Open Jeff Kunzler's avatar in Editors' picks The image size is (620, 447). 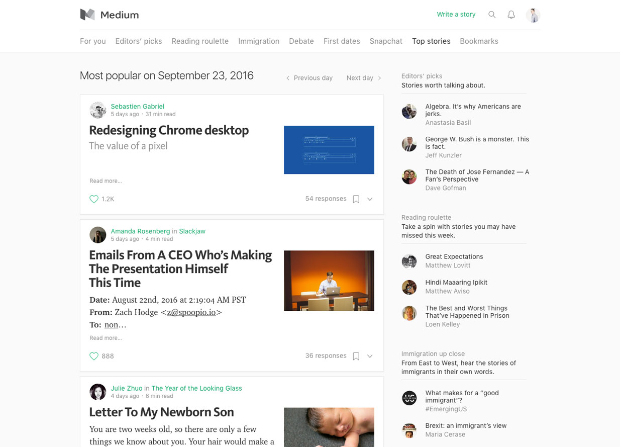(x=409, y=144)
